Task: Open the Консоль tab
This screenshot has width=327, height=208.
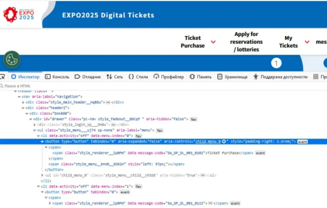Action: (x=57, y=77)
